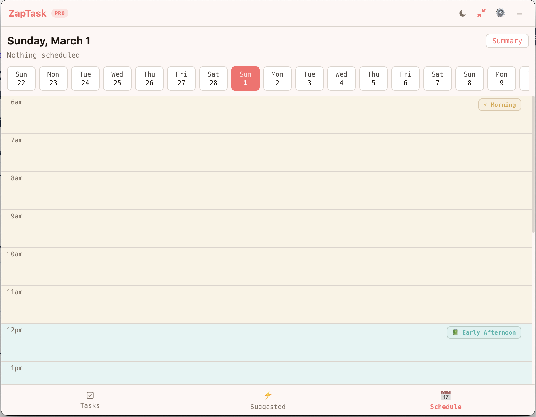Click the 10am time slot label

tap(15, 254)
